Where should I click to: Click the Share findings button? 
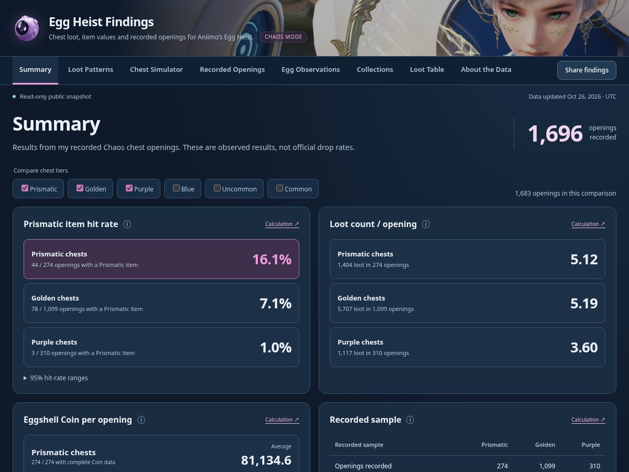[587, 70]
